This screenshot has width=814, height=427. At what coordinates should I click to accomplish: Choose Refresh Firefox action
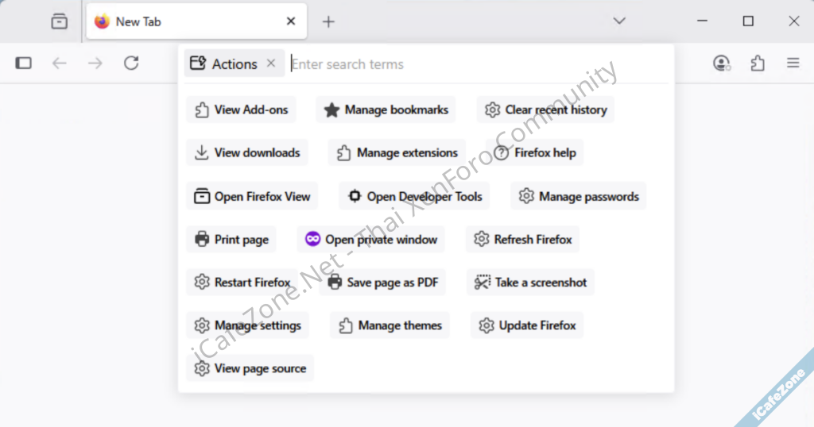point(523,239)
